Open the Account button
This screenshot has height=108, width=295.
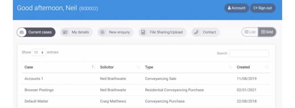coord(237,8)
